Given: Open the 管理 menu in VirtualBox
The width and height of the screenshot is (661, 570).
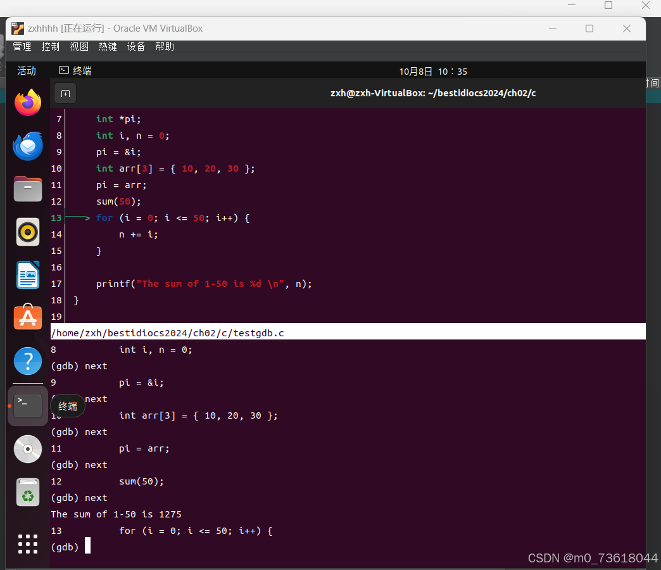Looking at the screenshot, I should coord(22,46).
